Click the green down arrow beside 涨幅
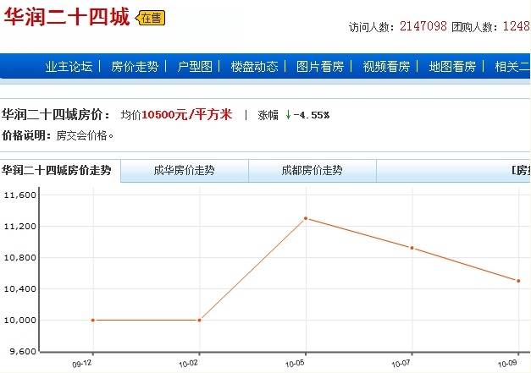The height and width of the screenshot is (373, 531). (288, 115)
